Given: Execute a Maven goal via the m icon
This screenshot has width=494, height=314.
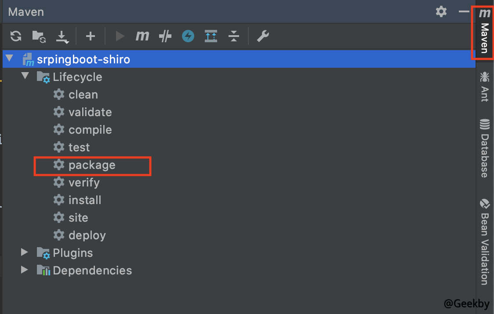Looking at the screenshot, I should [x=142, y=36].
